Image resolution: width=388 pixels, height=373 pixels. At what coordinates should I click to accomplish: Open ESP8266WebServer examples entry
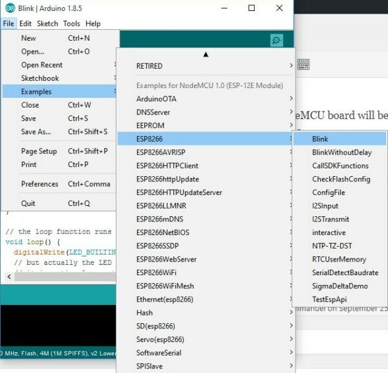tap(171, 259)
